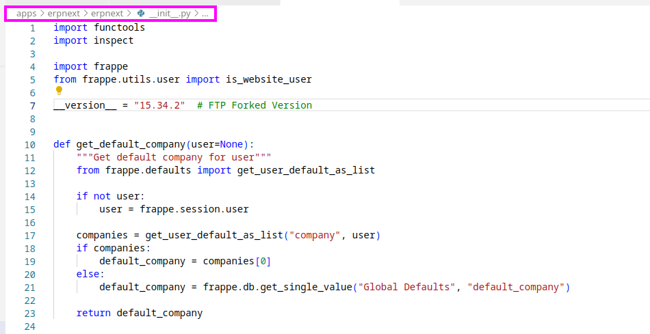Click the "# FTP Forked Version" comment
The width and height of the screenshot is (650, 334).
click(x=254, y=106)
